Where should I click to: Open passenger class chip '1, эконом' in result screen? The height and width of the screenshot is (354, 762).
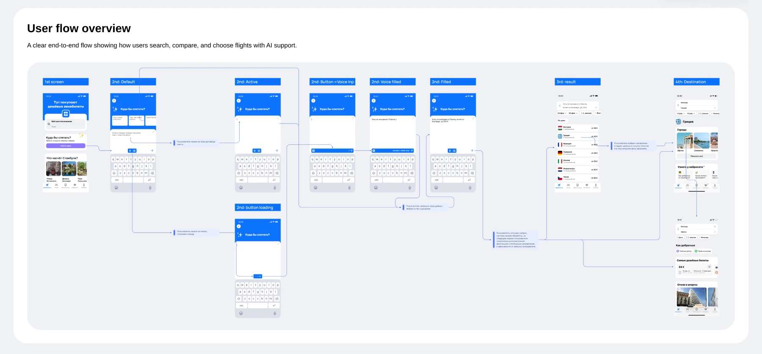586,113
